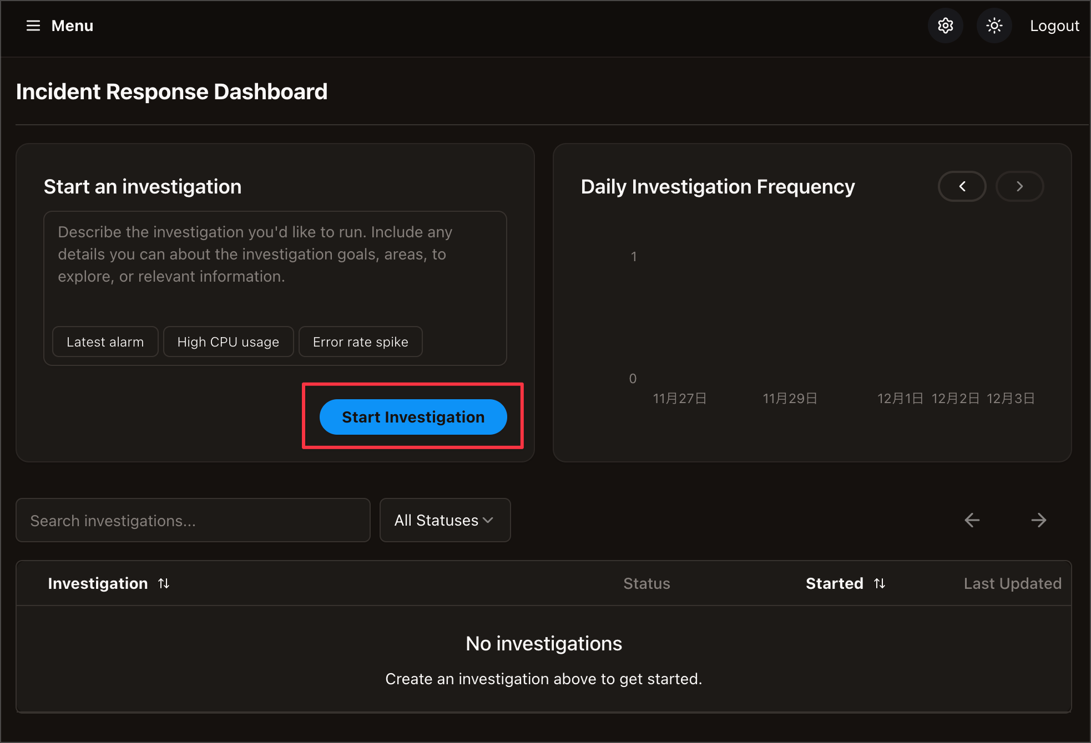This screenshot has height=743, width=1091.
Task: Pick the Error rate spike suggestion
Action: tap(360, 342)
